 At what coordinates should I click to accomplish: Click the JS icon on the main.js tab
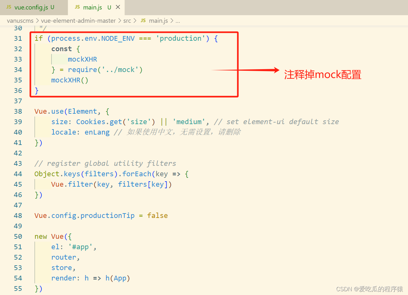coord(77,7)
